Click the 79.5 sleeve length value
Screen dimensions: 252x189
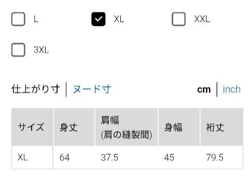(215, 157)
